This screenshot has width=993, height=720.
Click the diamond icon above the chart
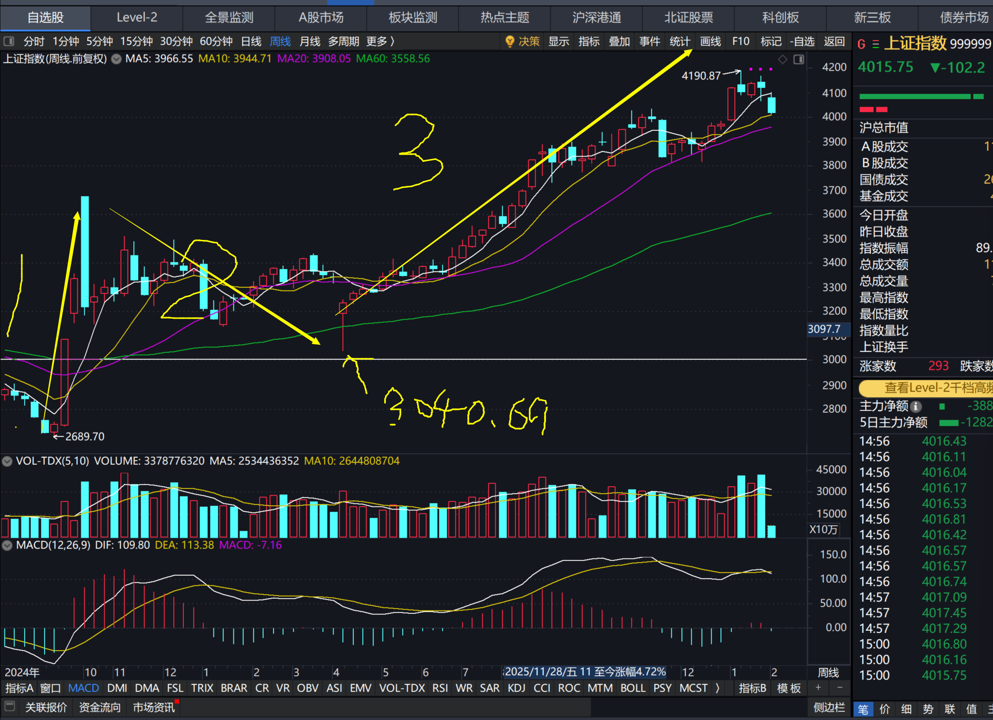[782, 59]
